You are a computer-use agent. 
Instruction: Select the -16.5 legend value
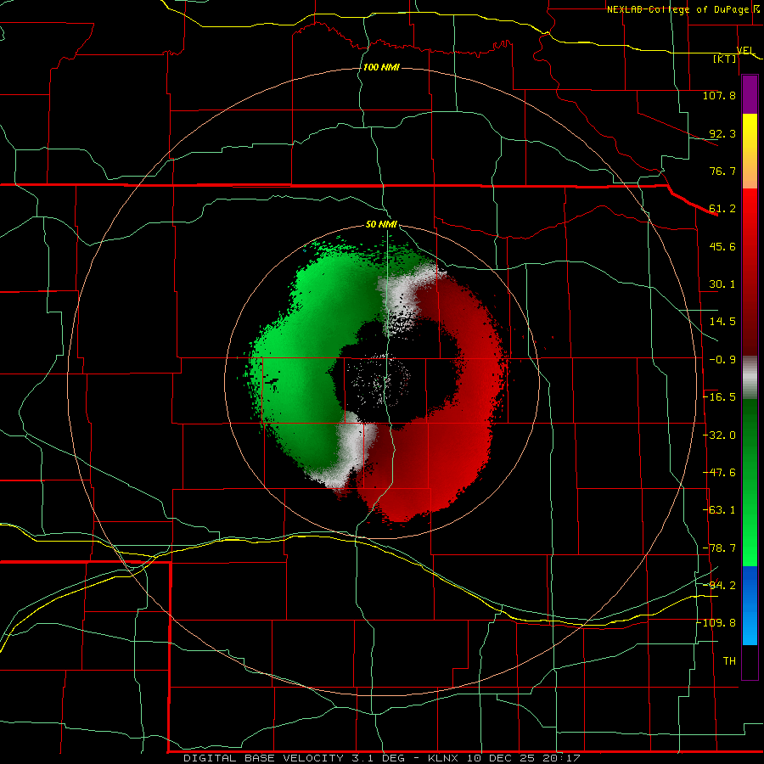pyautogui.click(x=720, y=397)
